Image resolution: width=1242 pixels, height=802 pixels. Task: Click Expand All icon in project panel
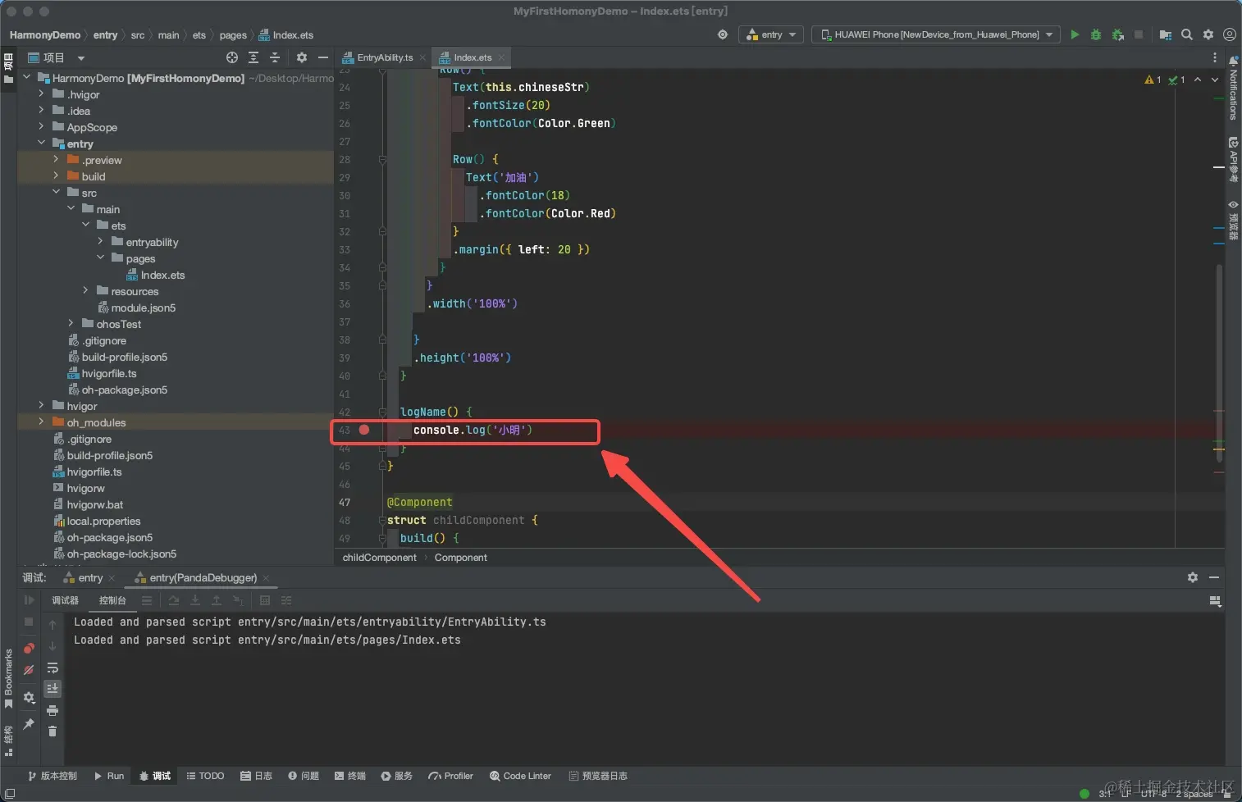(x=253, y=57)
